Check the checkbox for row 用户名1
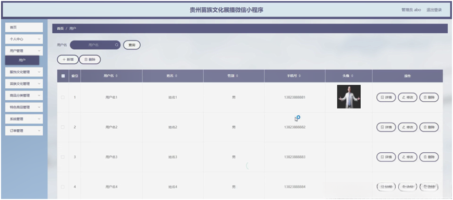The width and height of the screenshot is (453, 200). tap(63, 97)
